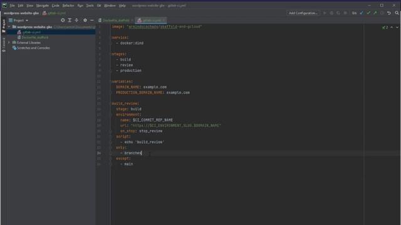Click the 'only:' fold marker in gutter

(x=111, y=147)
